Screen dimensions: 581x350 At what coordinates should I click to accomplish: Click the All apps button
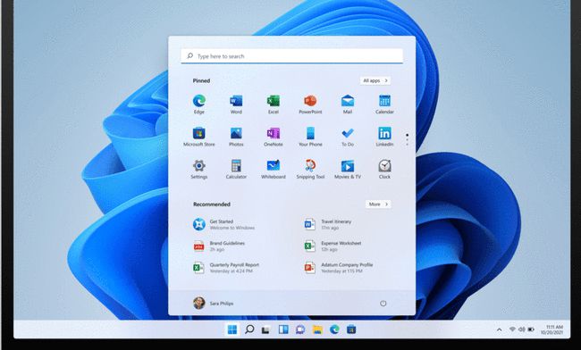click(x=375, y=80)
